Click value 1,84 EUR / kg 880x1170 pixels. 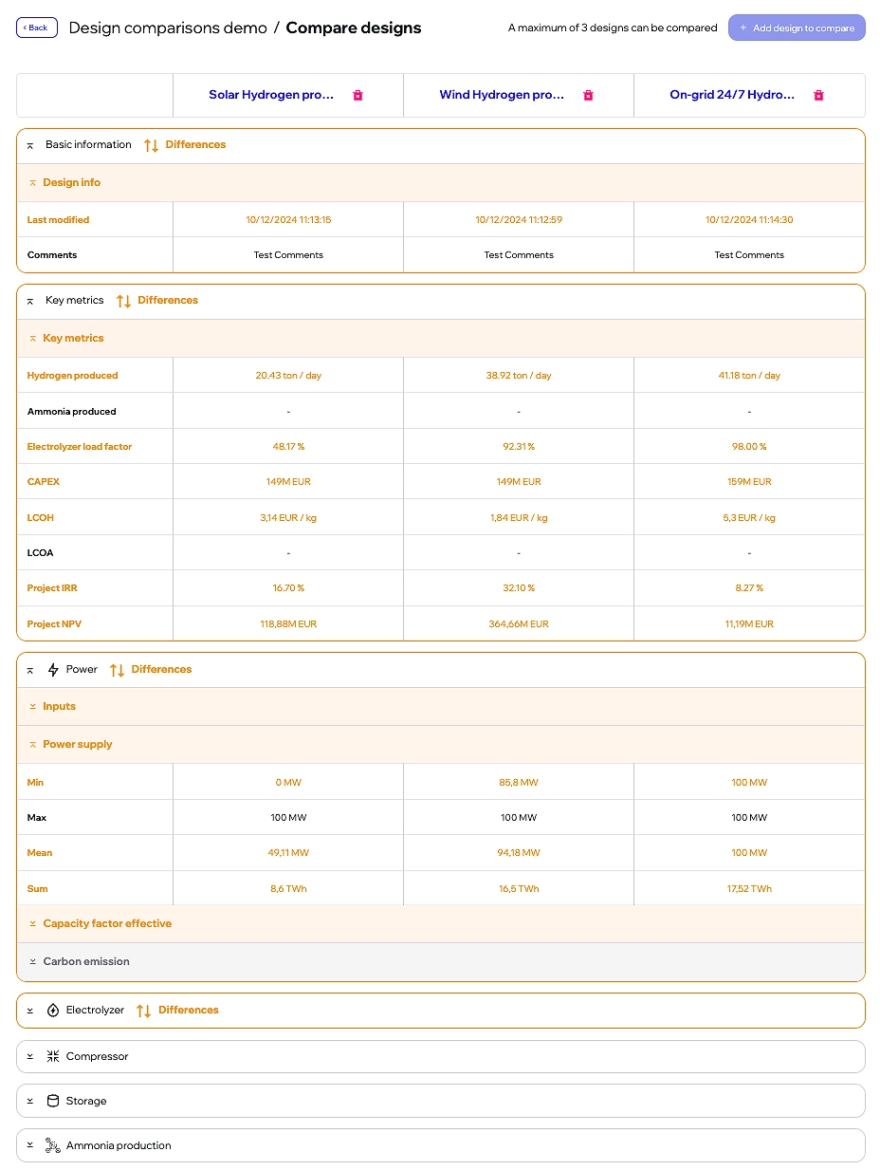pyautogui.click(x=519, y=518)
